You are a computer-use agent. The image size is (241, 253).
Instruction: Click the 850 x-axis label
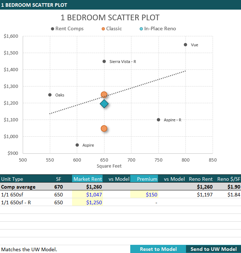tap(213, 160)
